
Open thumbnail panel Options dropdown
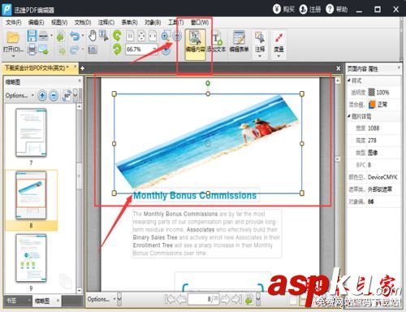19,95
